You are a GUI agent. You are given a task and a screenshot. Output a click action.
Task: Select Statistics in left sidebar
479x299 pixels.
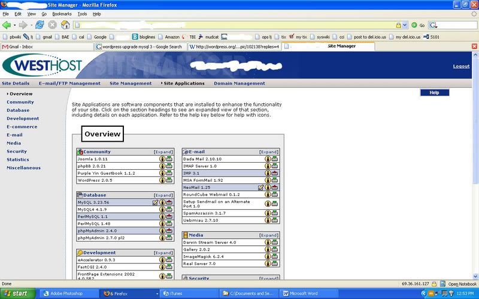(17, 160)
